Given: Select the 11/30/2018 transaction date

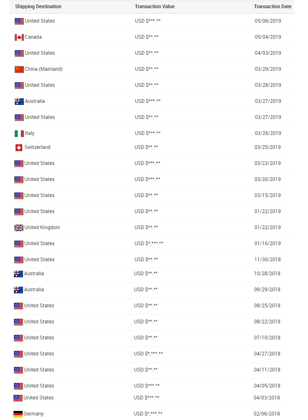Looking at the screenshot, I should pos(267,260).
